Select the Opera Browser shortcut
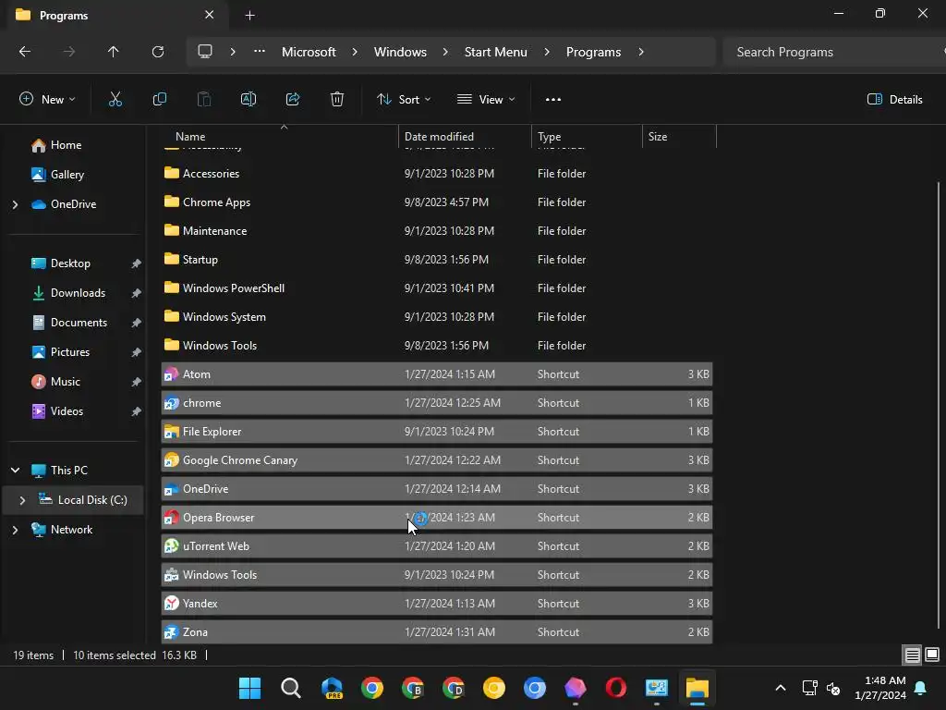 (437, 518)
